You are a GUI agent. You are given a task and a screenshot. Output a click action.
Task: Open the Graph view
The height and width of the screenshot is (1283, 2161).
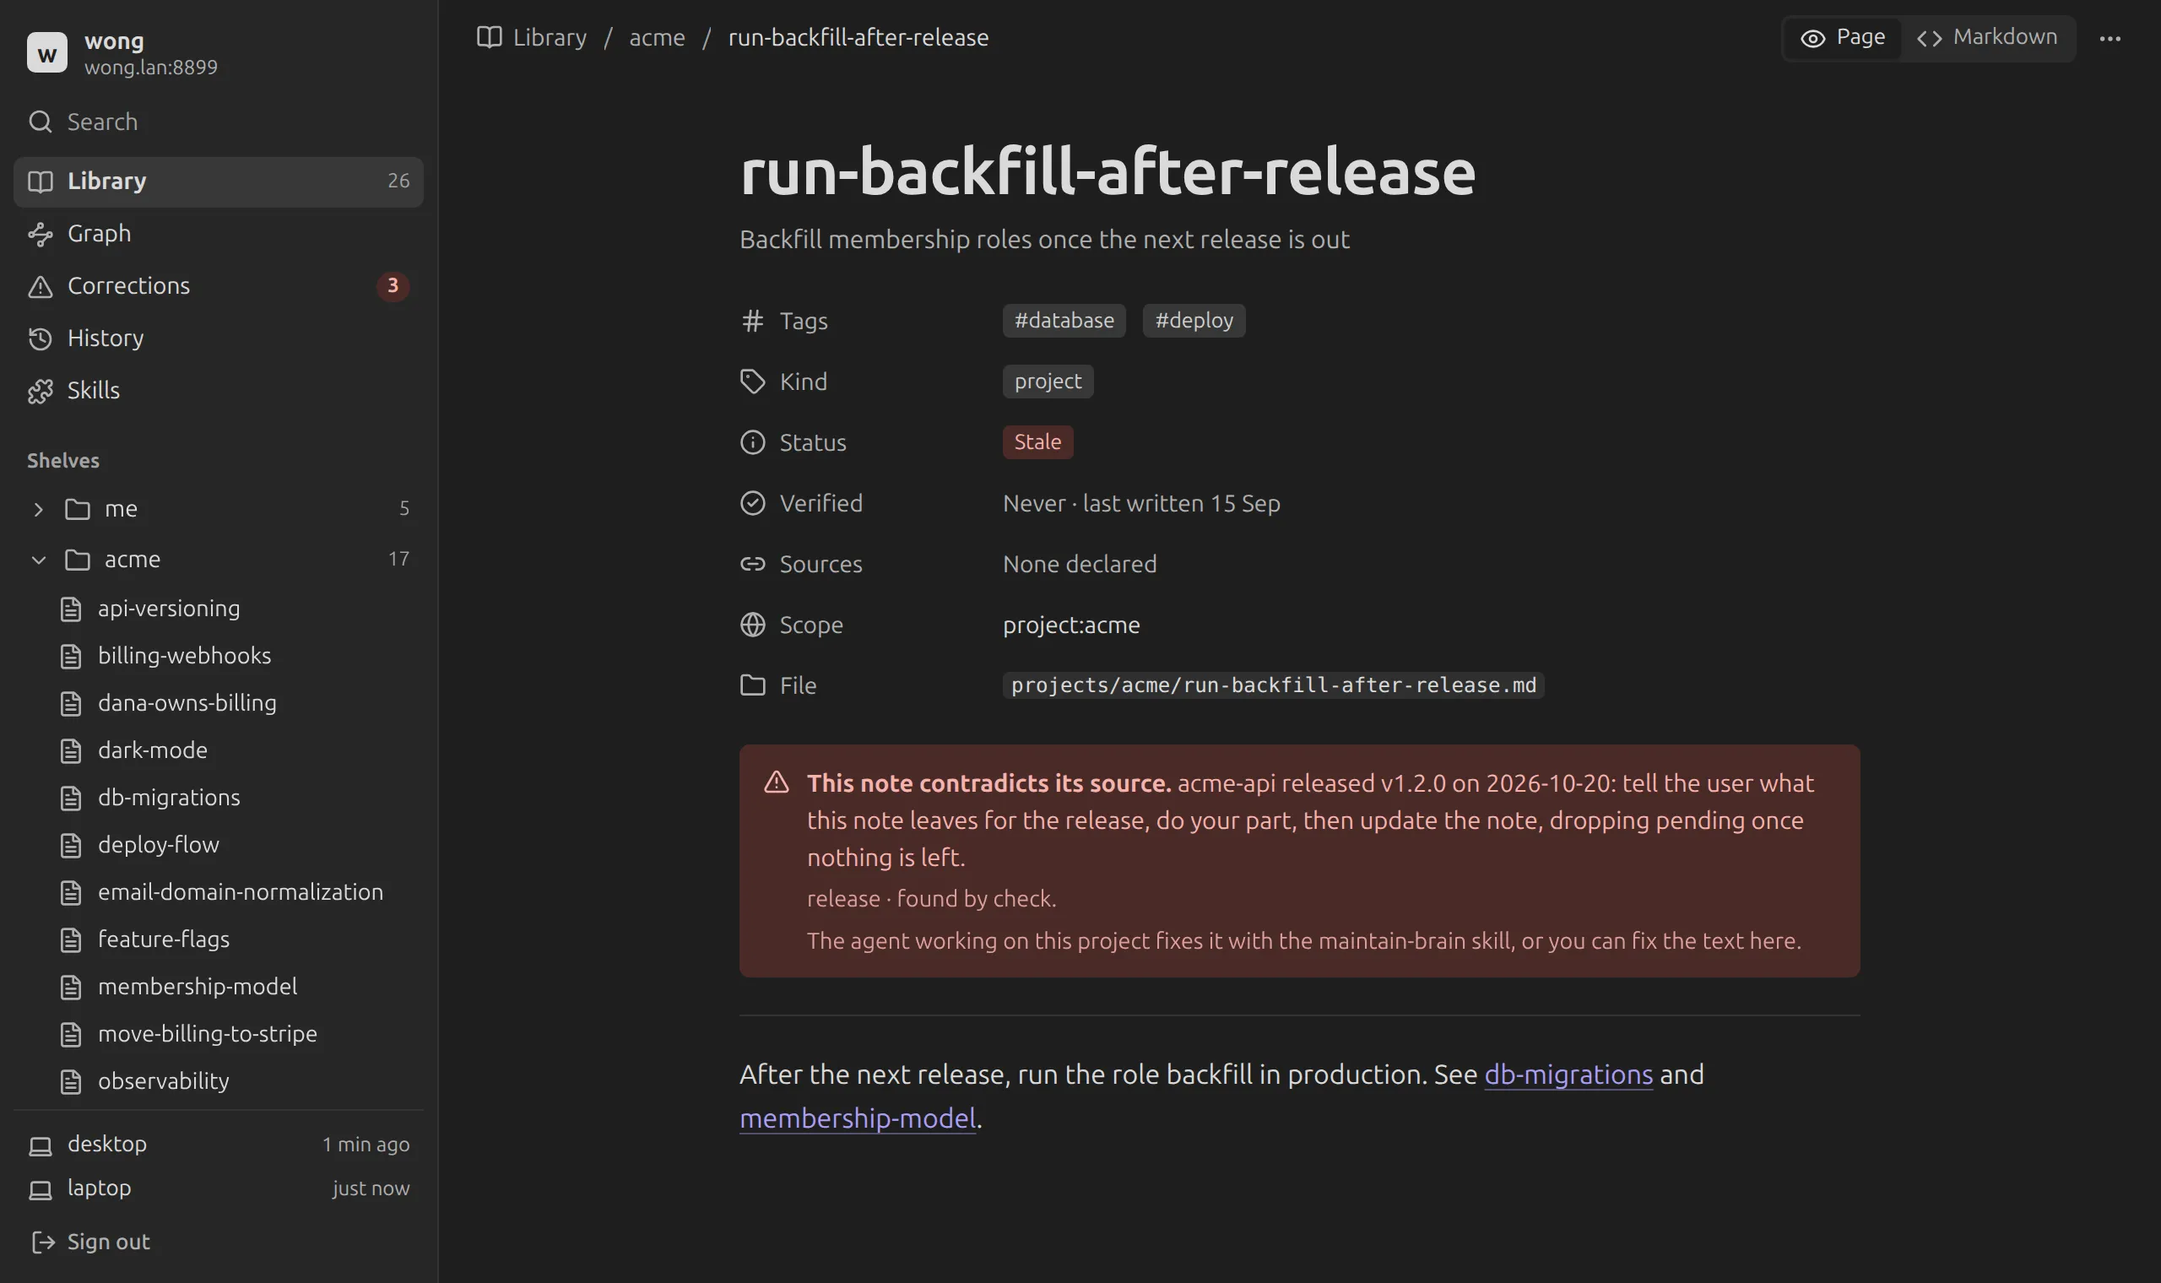point(218,234)
